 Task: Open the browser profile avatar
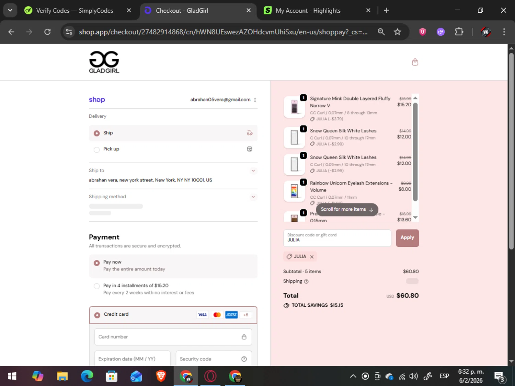(486, 32)
